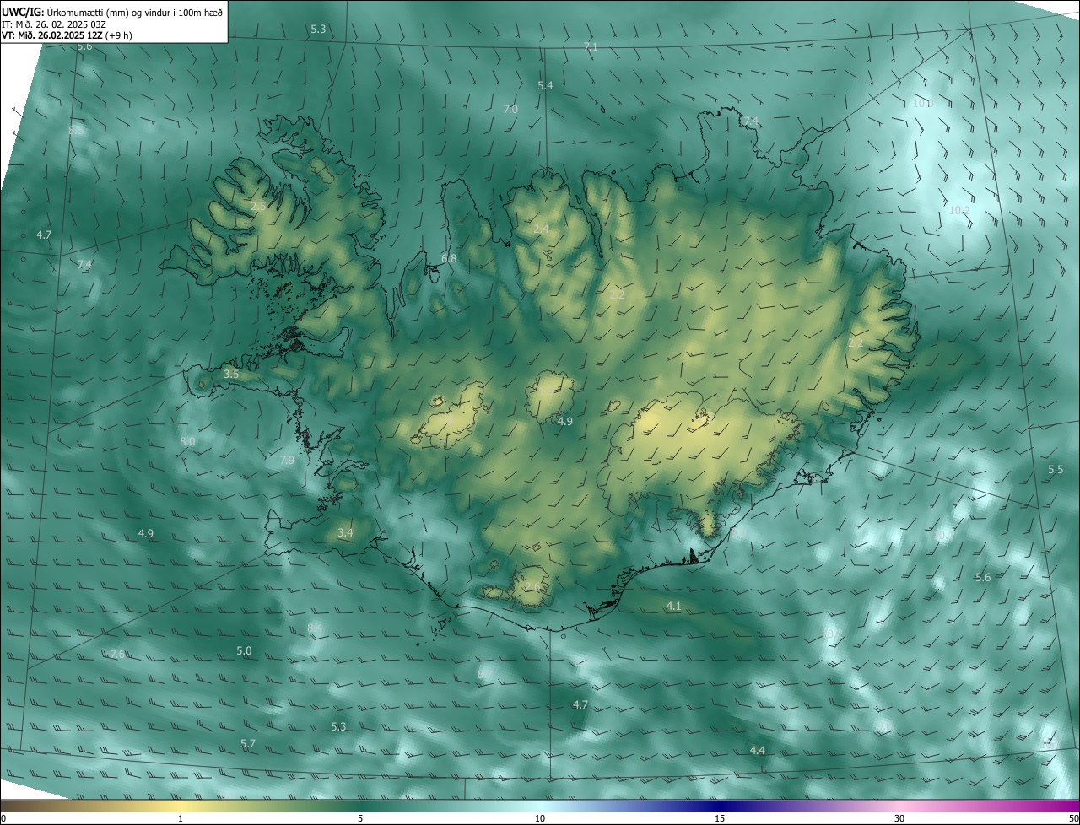Click the 5.5 value on the map
This screenshot has height=825, width=1080.
tap(1056, 470)
